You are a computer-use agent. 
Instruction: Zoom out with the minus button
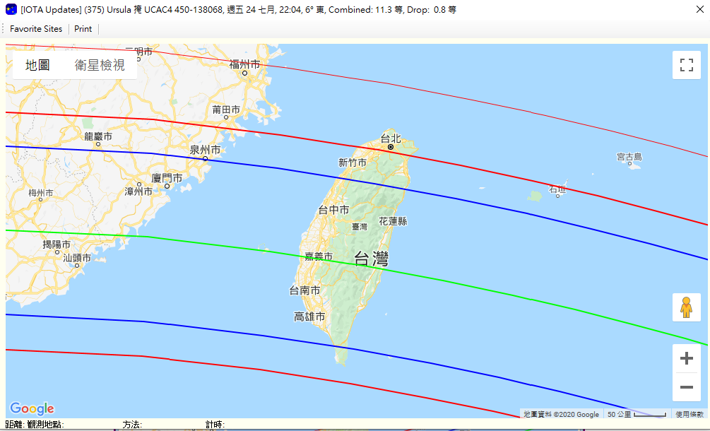(687, 387)
